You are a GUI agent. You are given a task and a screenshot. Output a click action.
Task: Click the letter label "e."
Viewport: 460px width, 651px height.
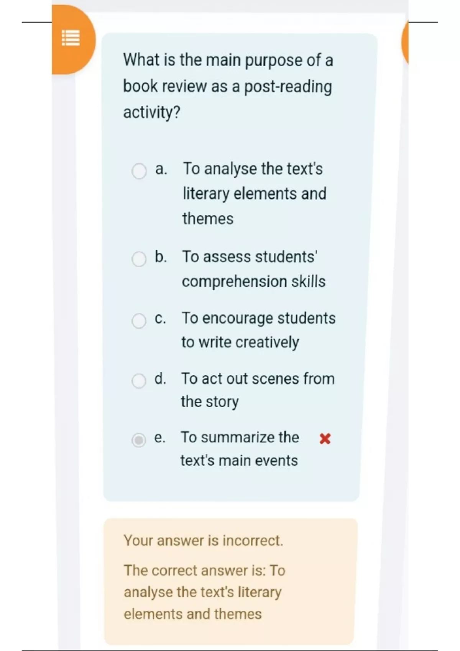click(160, 437)
